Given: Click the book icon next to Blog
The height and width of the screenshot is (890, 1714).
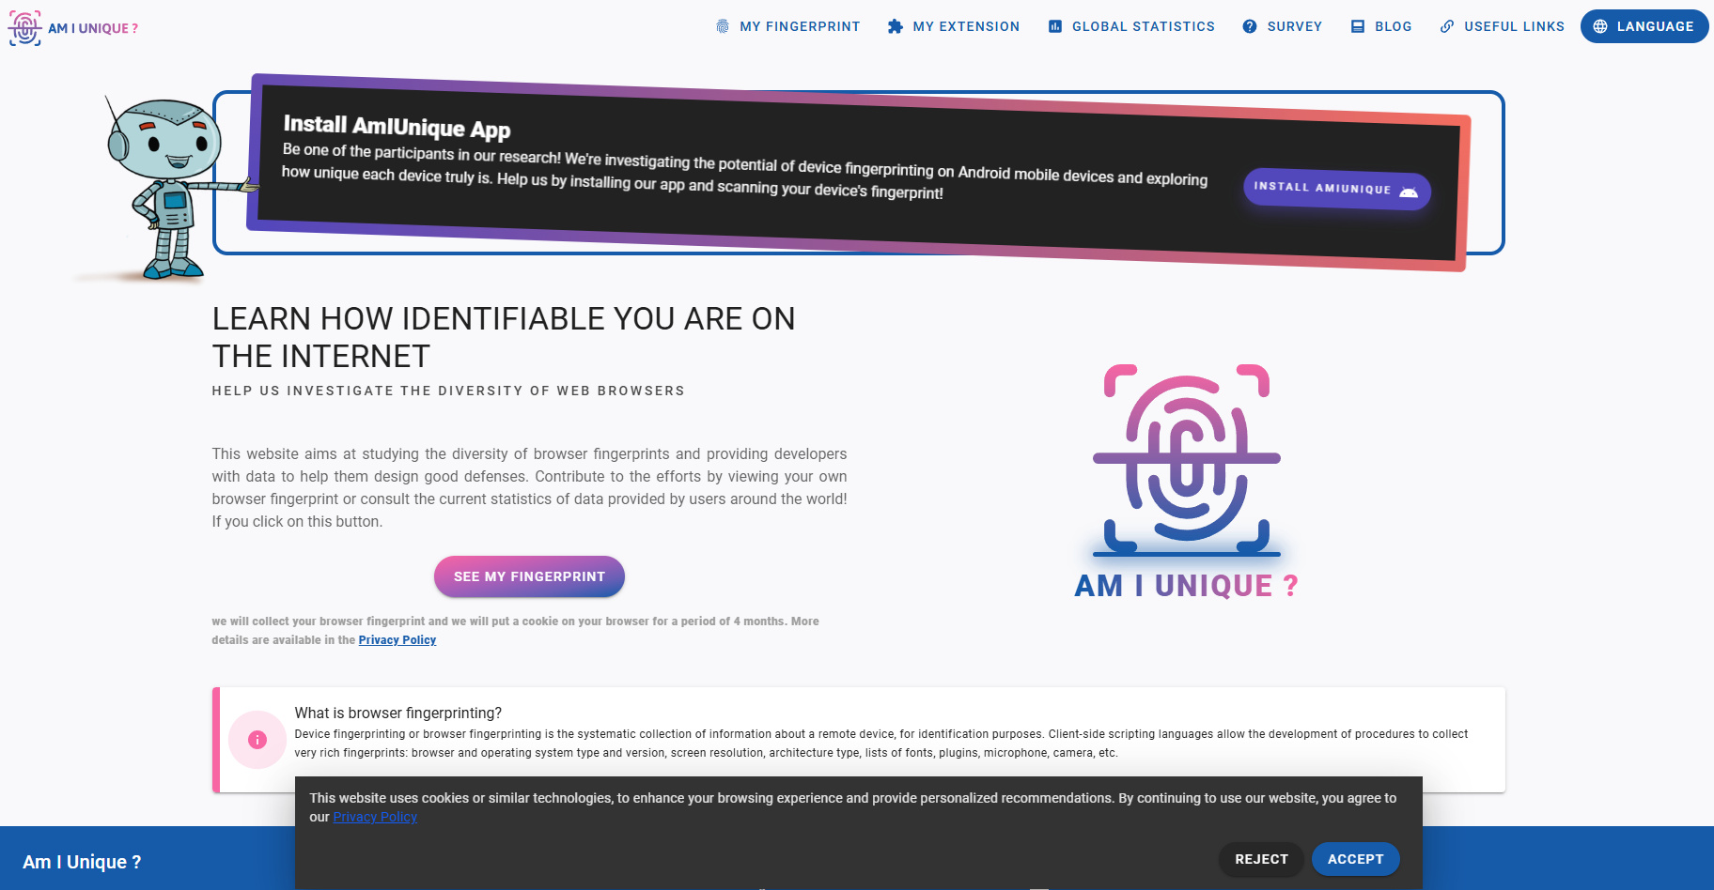Looking at the screenshot, I should (x=1358, y=26).
